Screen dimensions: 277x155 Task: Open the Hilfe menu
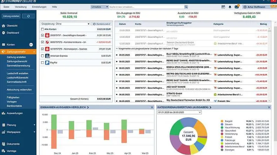54,7
